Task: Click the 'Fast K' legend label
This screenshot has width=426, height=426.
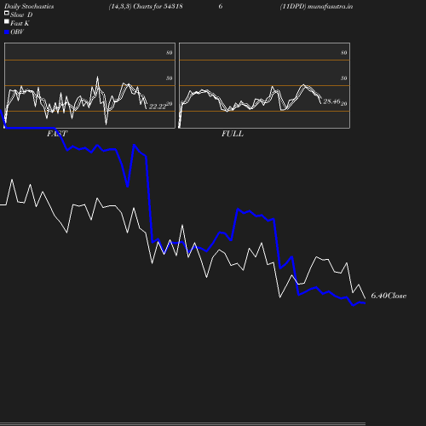Action: point(20,23)
